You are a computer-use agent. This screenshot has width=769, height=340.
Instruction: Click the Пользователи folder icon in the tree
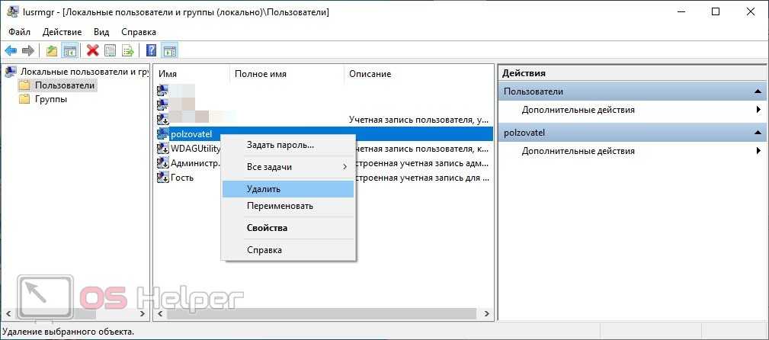(24, 86)
